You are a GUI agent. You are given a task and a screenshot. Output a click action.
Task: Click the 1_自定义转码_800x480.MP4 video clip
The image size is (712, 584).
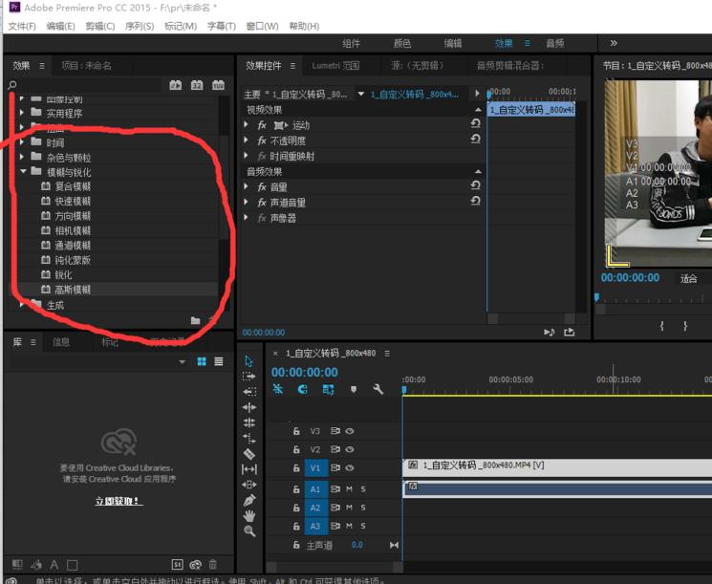pos(557,466)
